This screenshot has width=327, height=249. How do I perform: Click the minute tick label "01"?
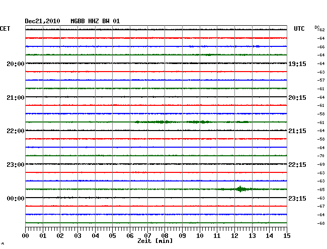coord(43,236)
